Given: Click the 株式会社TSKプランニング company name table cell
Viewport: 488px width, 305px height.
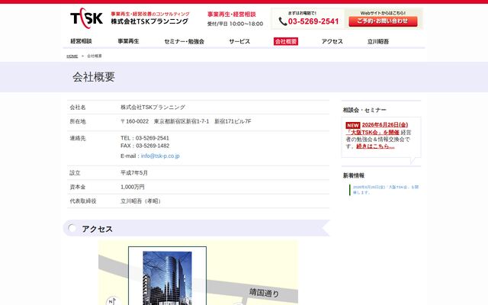Looking at the screenshot, I should point(152,108).
